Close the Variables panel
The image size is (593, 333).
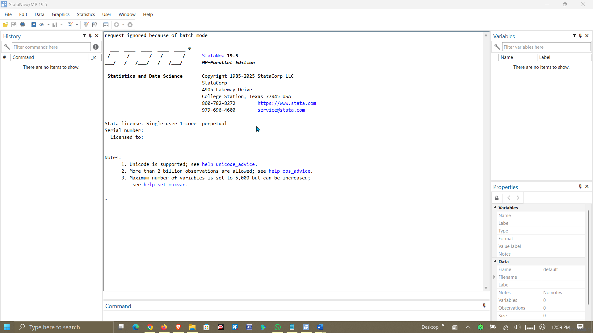(x=587, y=36)
